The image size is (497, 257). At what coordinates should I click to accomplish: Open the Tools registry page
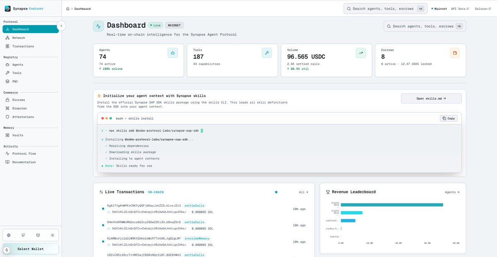pos(31,73)
